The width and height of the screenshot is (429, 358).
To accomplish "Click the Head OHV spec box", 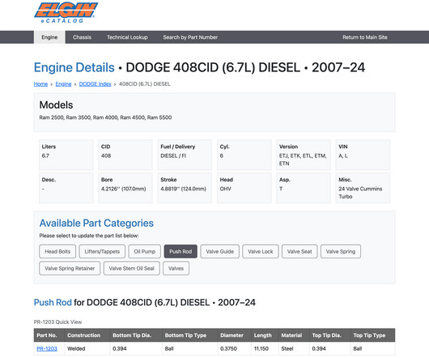I will pos(244,188).
